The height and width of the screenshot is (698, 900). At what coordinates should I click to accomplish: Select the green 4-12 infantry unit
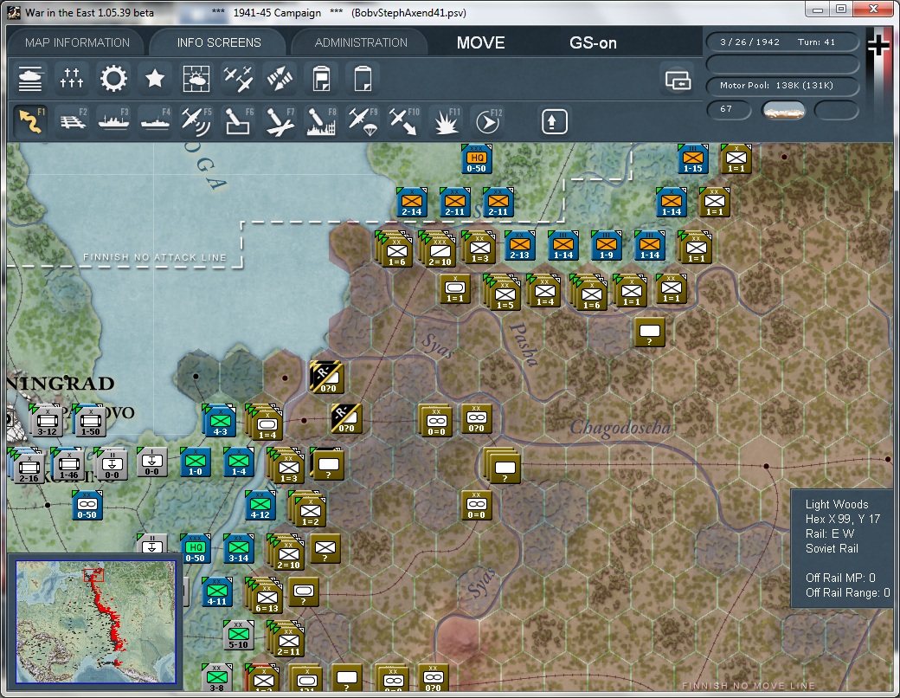[260, 506]
